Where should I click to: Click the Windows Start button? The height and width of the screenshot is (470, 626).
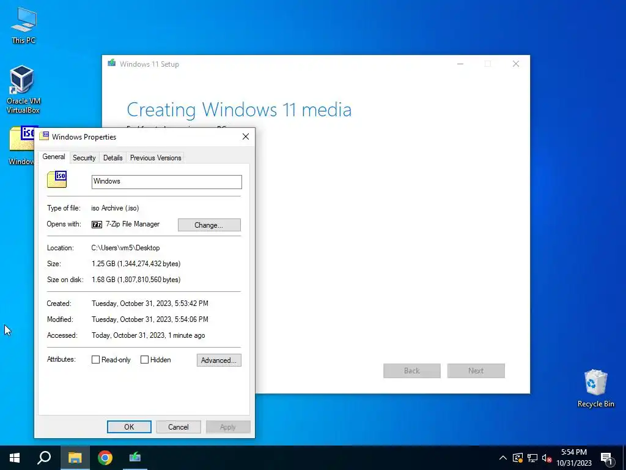[x=15, y=458]
